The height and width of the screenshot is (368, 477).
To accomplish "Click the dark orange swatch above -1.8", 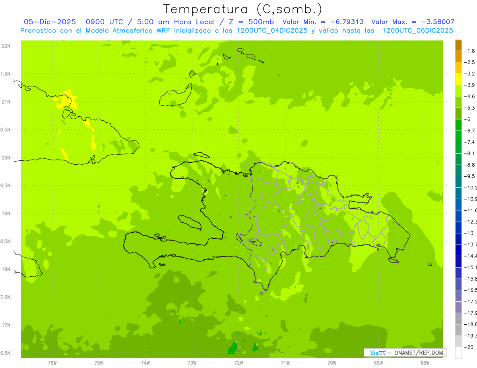I will pyautogui.click(x=458, y=45).
